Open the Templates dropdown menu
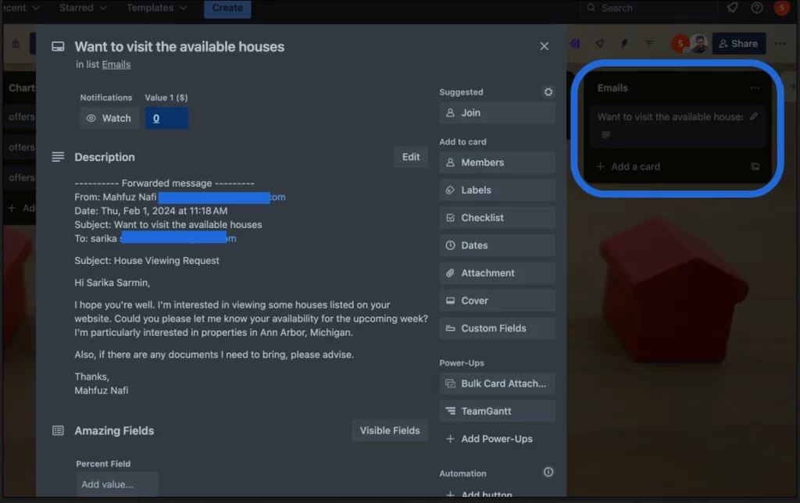Image resolution: width=800 pixels, height=503 pixels. (156, 8)
